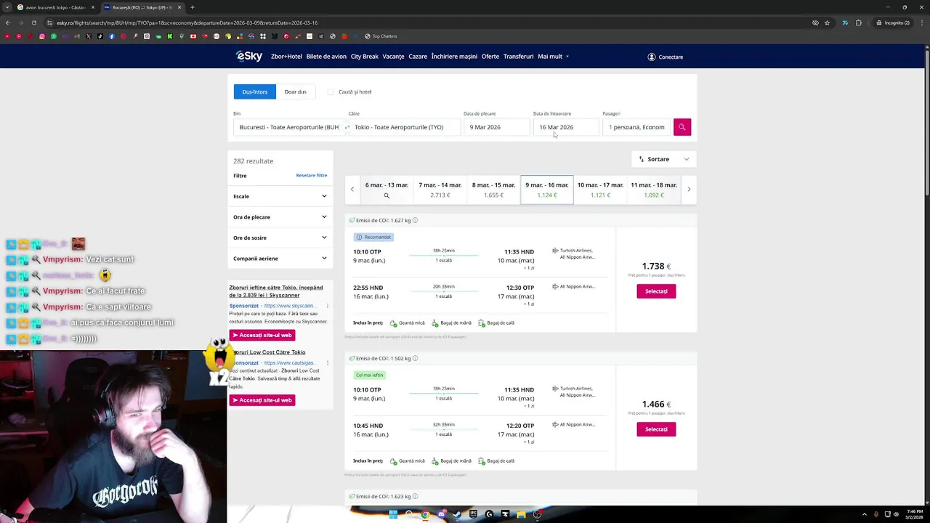Go back using the browser back arrow

[8, 23]
